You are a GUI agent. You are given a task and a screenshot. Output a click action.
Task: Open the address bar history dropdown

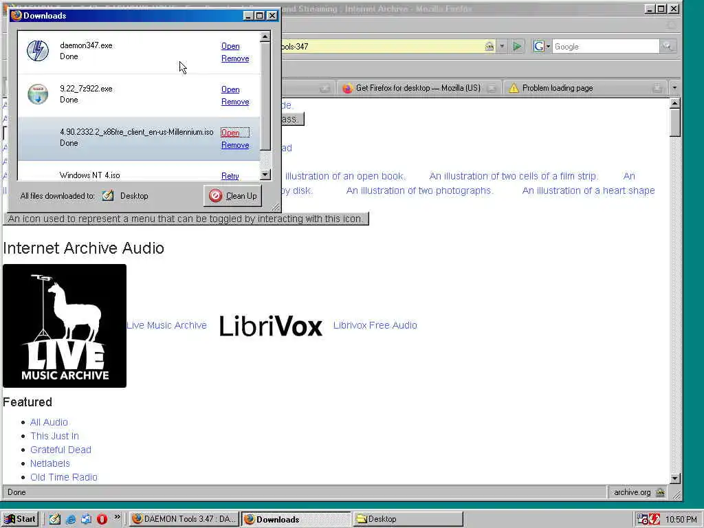[502, 46]
